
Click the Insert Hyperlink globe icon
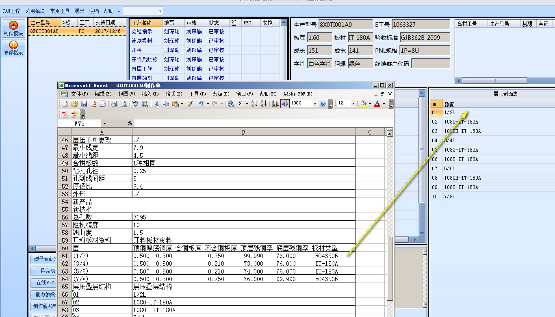click(231, 104)
